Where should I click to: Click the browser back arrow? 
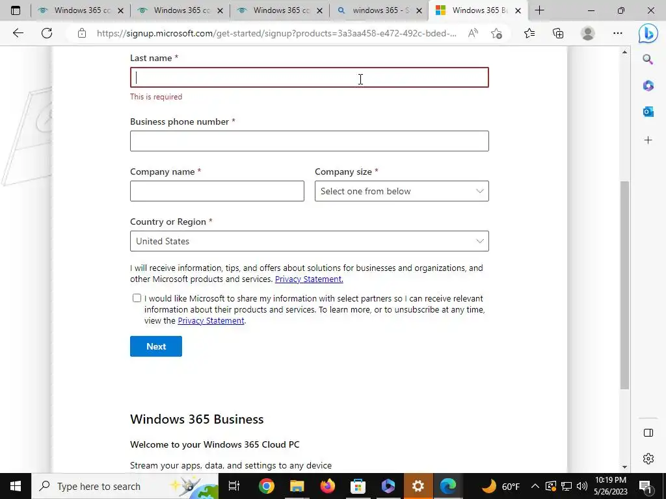(18, 33)
